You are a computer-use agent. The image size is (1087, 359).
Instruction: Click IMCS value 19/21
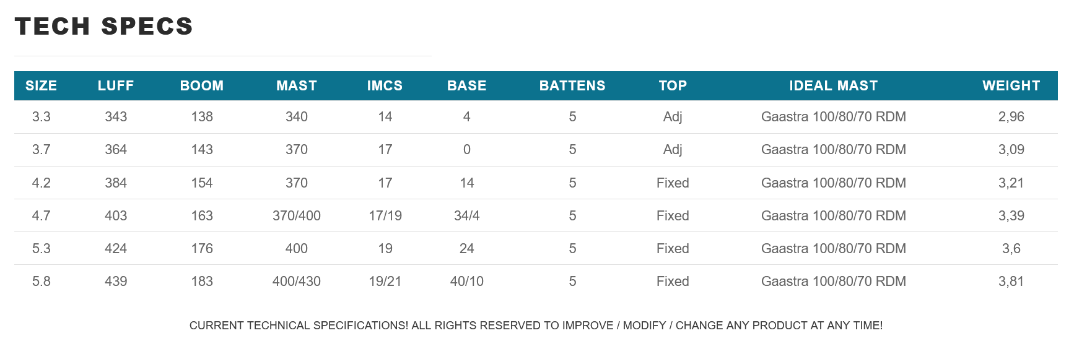click(385, 281)
